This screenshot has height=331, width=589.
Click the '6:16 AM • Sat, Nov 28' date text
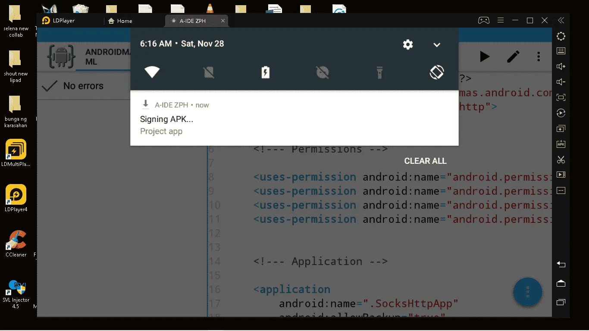182,44
